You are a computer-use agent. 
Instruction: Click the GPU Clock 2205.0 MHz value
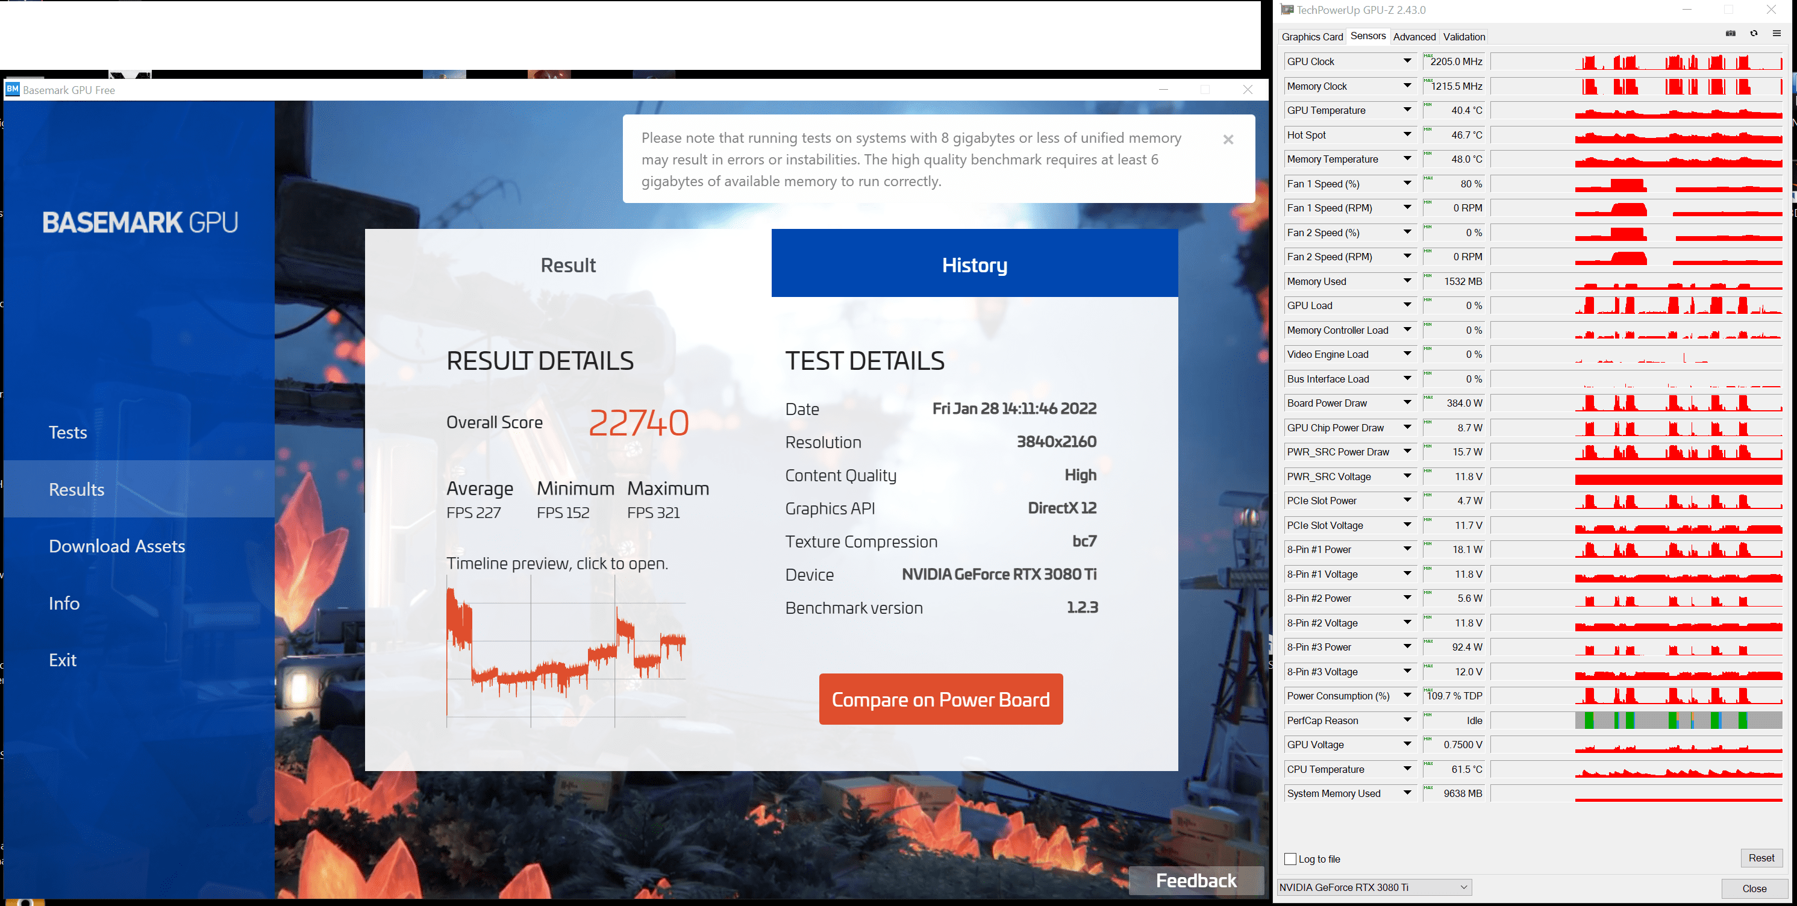1455,61
